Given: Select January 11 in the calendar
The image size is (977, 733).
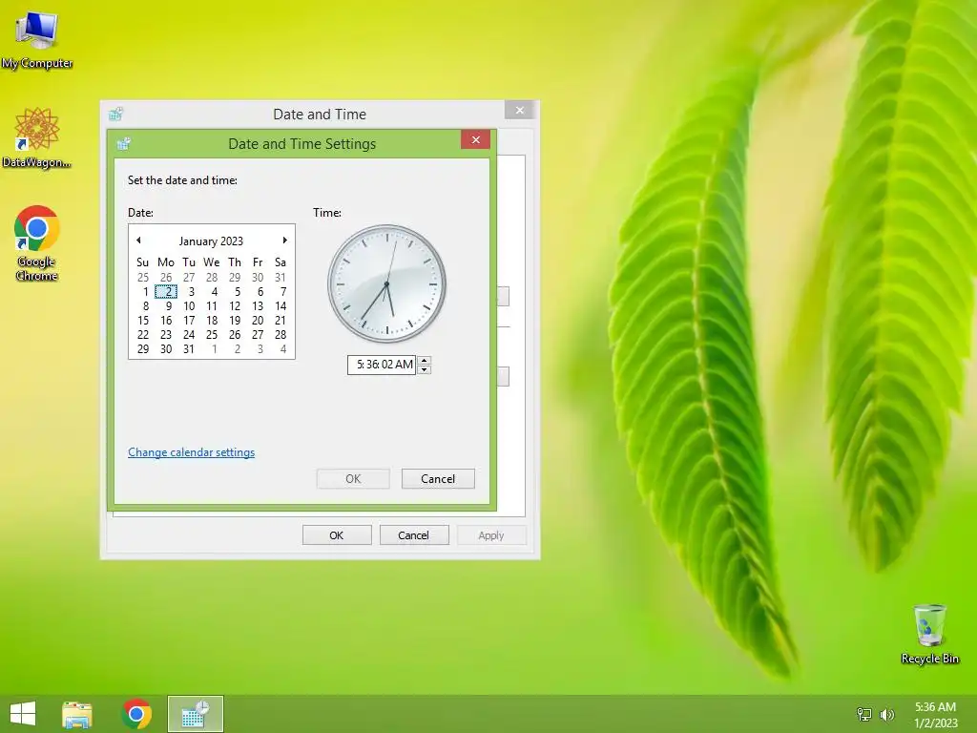Looking at the screenshot, I should [212, 306].
